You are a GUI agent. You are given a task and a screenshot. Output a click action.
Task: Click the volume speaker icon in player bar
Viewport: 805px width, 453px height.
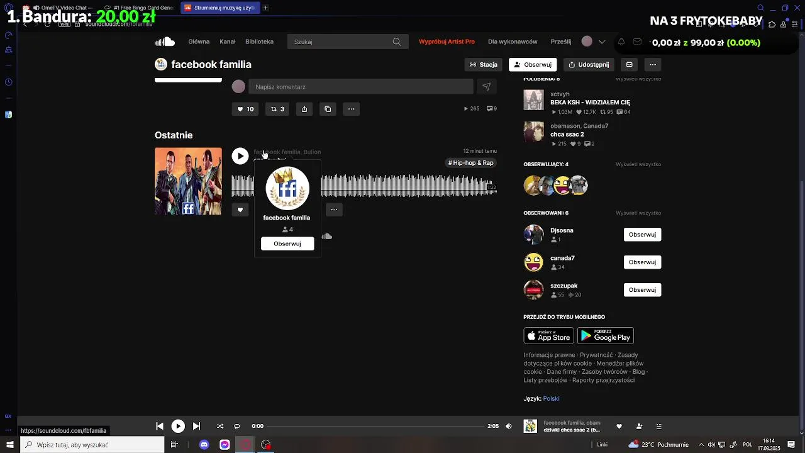[x=509, y=427]
